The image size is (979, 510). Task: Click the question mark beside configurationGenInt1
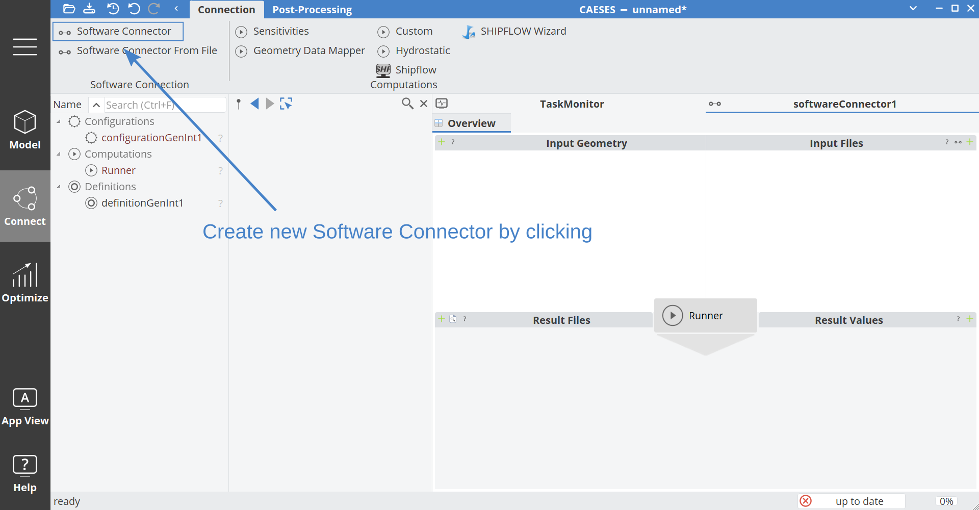point(220,138)
